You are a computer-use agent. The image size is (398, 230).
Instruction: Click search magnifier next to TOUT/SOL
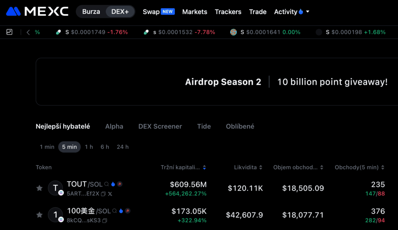106,184
